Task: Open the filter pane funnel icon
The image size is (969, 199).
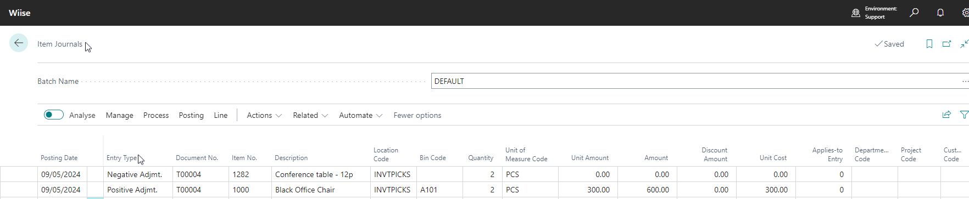Action: (964, 115)
